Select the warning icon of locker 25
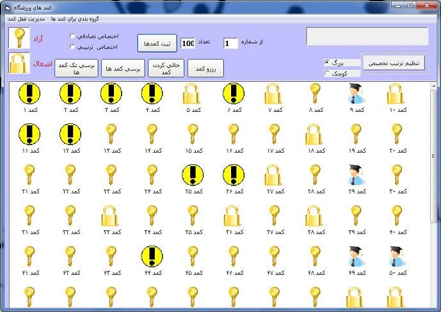The height and width of the screenshot is (312, 441). point(193,175)
